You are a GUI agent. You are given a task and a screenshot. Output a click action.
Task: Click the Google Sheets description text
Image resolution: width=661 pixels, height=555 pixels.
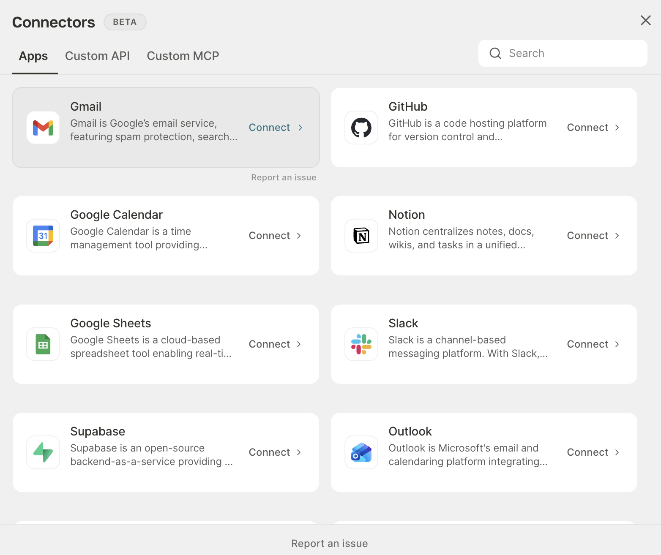coord(151,347)
